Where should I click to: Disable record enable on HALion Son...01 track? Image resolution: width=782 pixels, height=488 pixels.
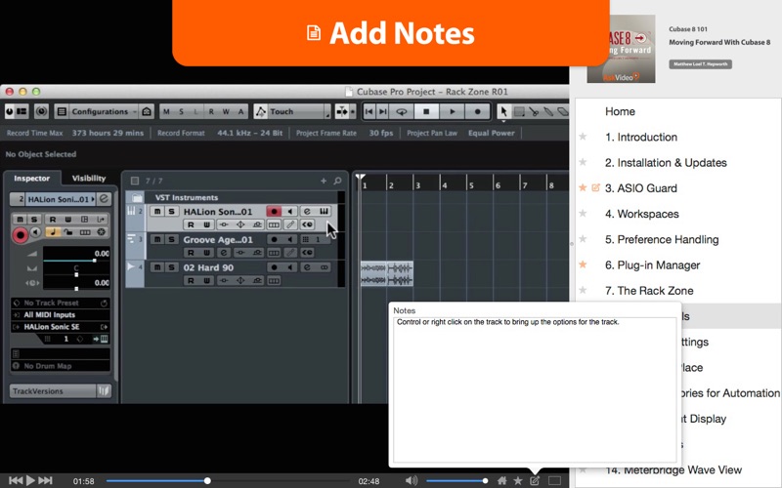(x=274, y=212)
